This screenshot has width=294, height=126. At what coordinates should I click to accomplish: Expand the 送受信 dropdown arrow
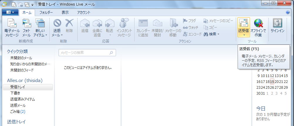244,35
